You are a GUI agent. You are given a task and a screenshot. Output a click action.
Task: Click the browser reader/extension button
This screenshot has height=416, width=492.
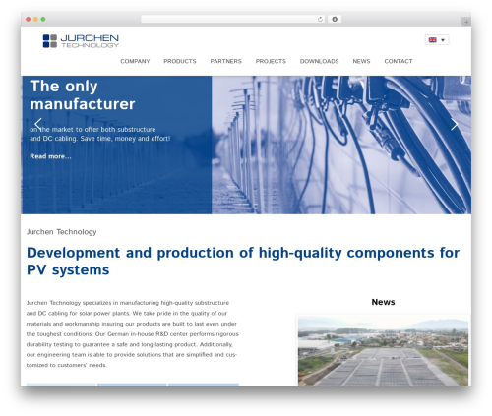(x=335, y=20)
